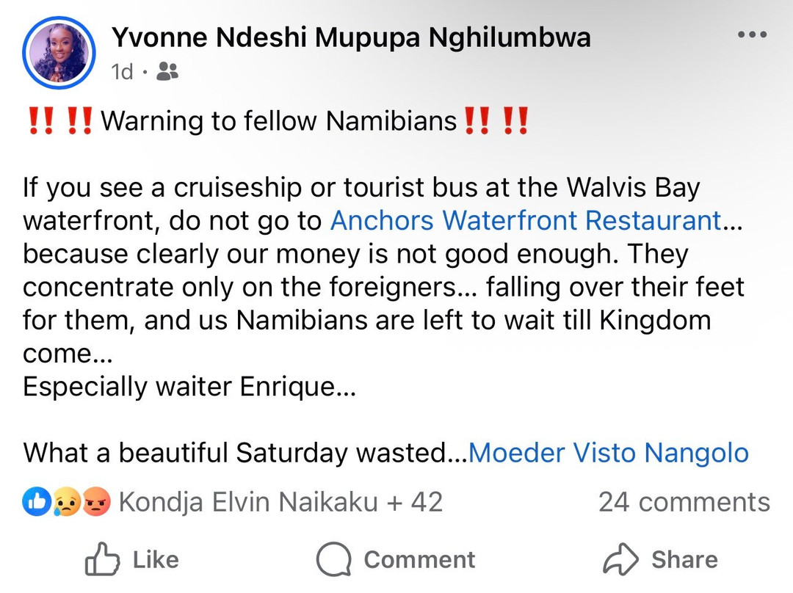Click the "Warning to fellow Namibians" headline
Viewport: 793px width, 593px height.
click(x=278, y=120)
